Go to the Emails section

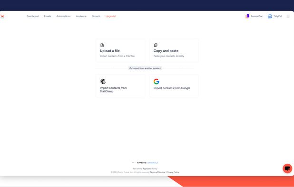pyautogui.click(x=48, y=16)
